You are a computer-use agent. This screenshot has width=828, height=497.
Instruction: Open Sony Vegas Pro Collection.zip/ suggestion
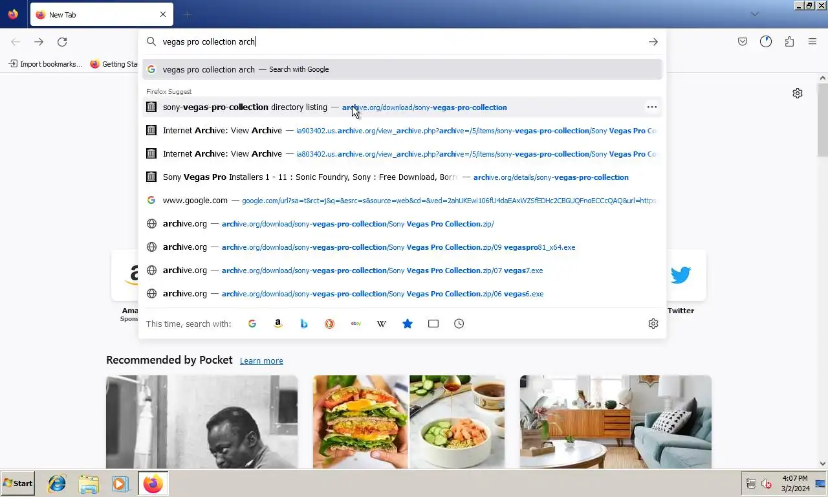[x=402, y=223]
